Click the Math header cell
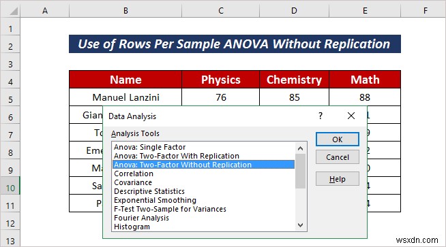 (x=365, y=80)
